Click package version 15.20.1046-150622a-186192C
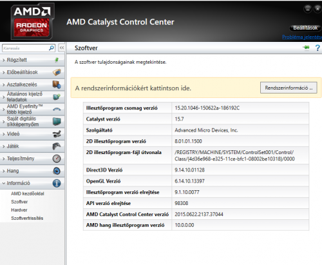 (x=207, y=108)
